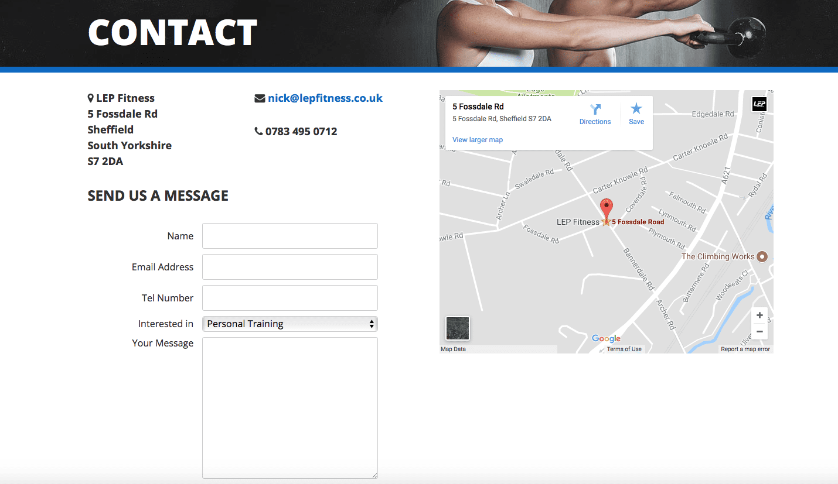Click the Bannerdale Rd street label
This screenshot has width=838, height=484.
tap(638, 269)
